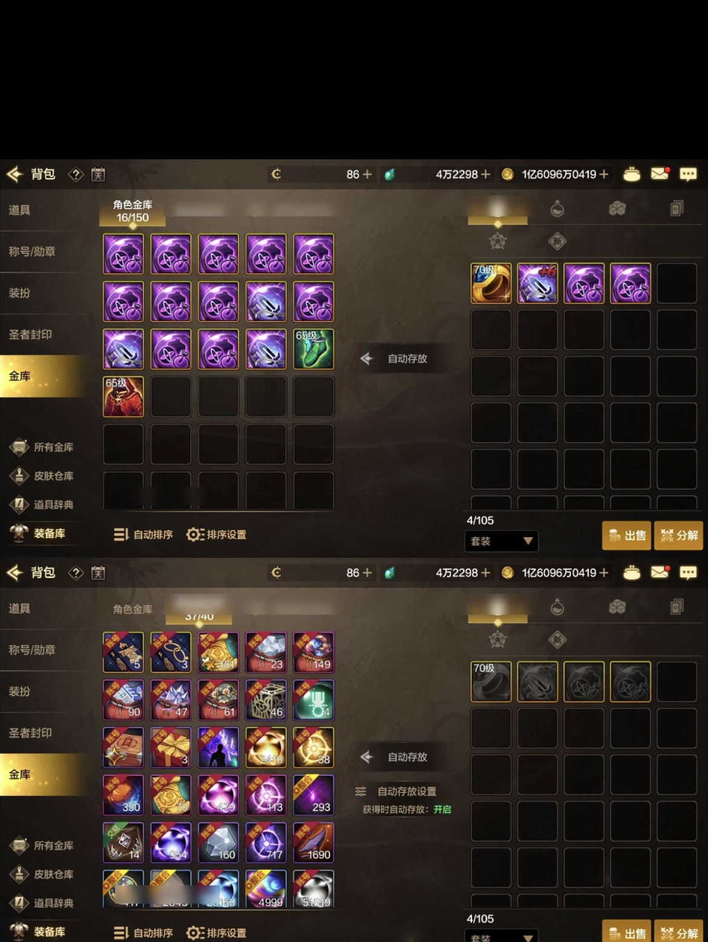Select the dice cube item counted 46

[x=266, y=700]
